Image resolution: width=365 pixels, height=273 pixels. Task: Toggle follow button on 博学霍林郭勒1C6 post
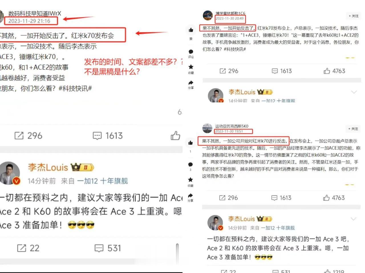click(x=354, y=16)
